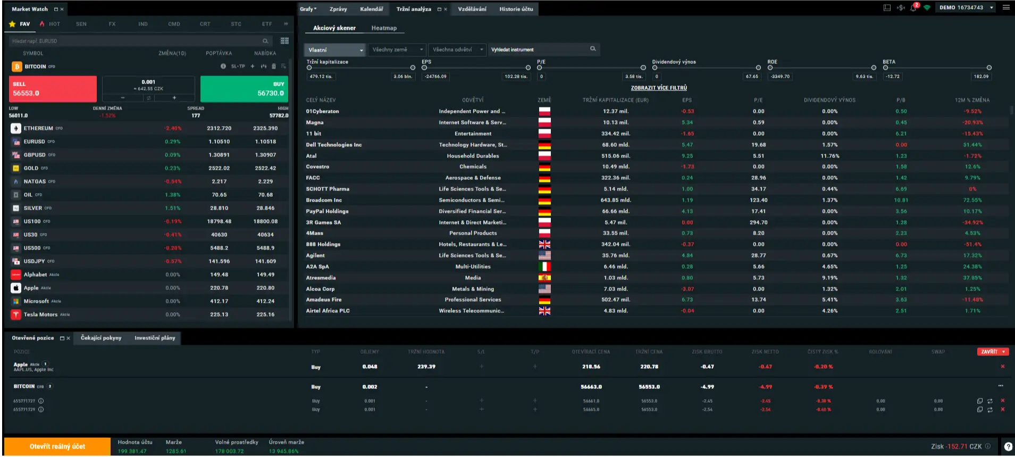Show more Market Watch categories arrow

click(x=286, y=24)
